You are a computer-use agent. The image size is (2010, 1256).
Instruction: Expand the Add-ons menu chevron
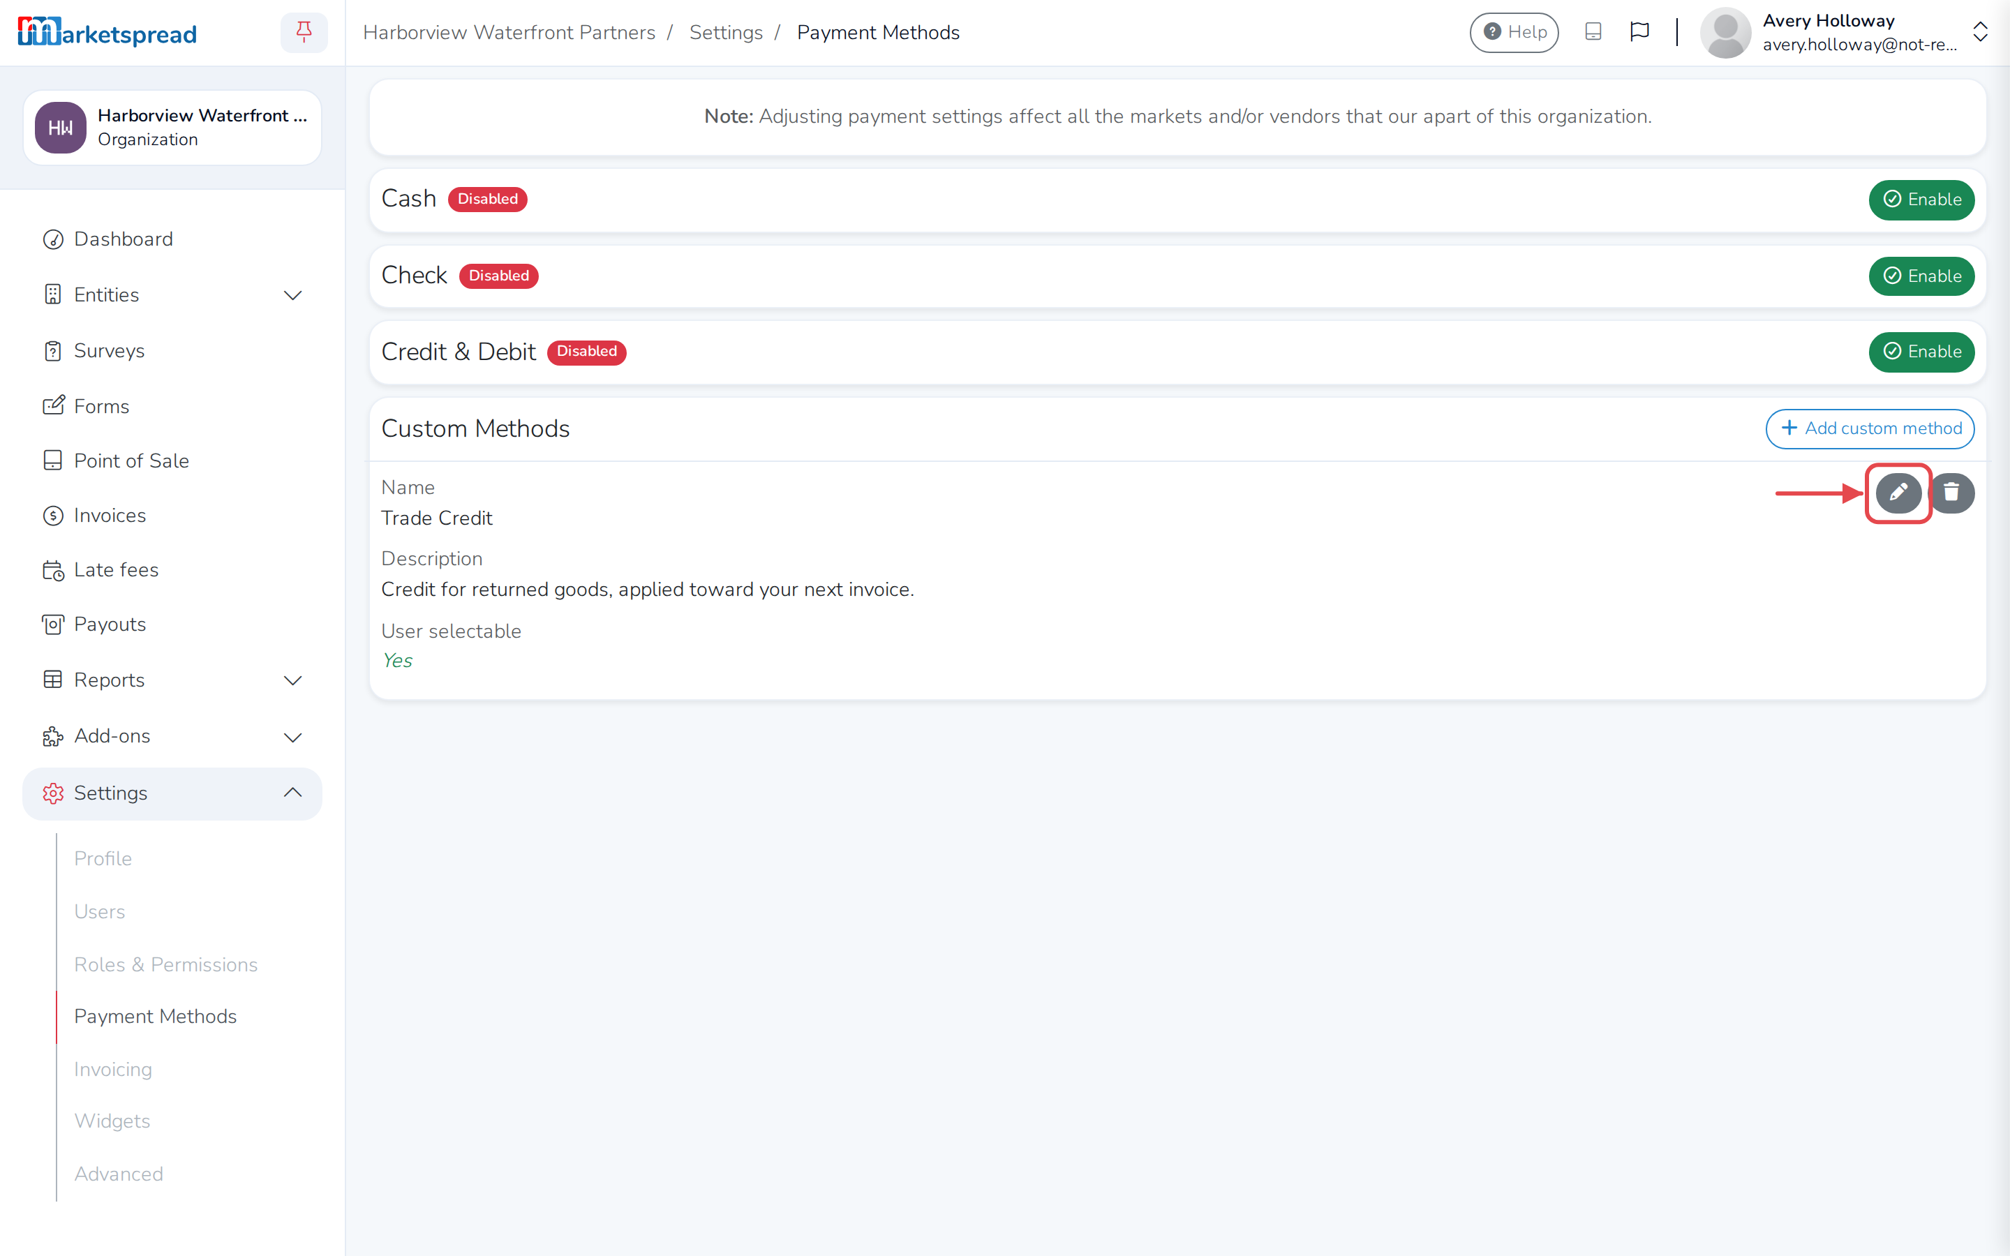pos(292,738)
